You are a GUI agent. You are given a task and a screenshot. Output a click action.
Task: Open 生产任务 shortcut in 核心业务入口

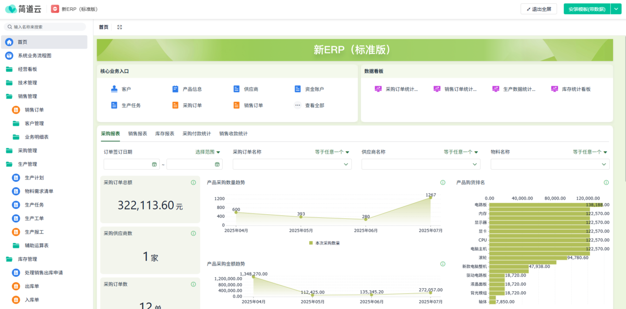point(126,105)
